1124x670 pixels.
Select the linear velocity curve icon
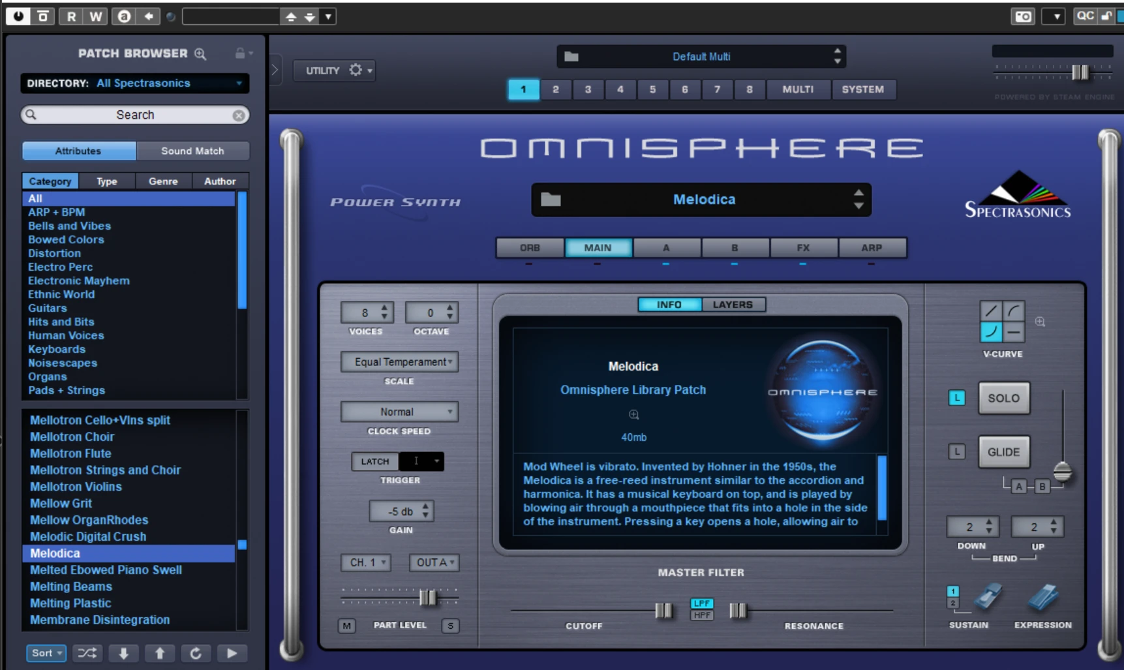pos(991,311)
